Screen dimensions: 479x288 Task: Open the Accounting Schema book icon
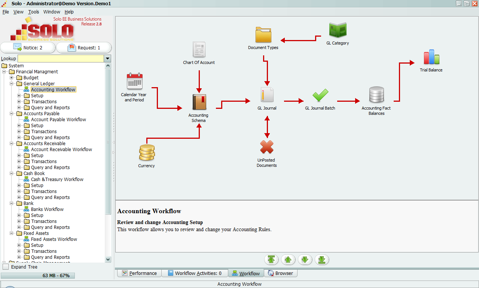click(x=199, y=102)
